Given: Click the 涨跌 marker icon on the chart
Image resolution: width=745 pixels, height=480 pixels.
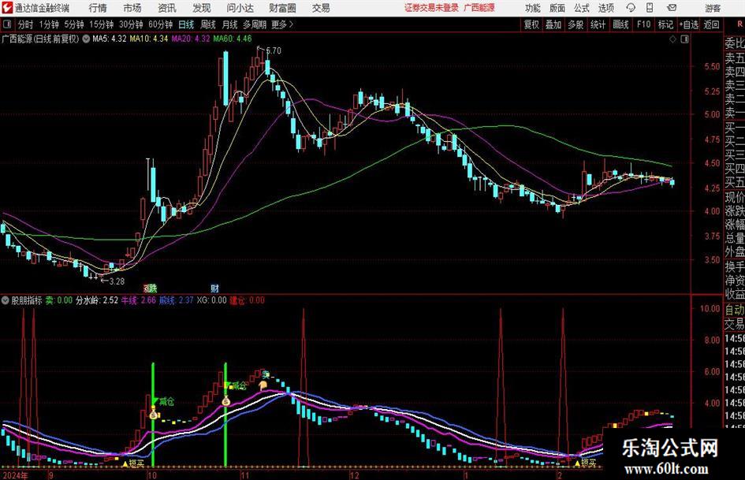Looking at the screenshot, I should [x=150, y=288].
